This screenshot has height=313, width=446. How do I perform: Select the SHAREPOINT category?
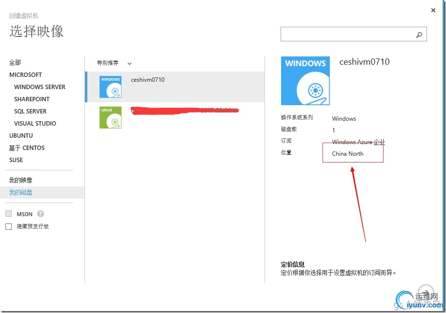[x=32, y=99]
